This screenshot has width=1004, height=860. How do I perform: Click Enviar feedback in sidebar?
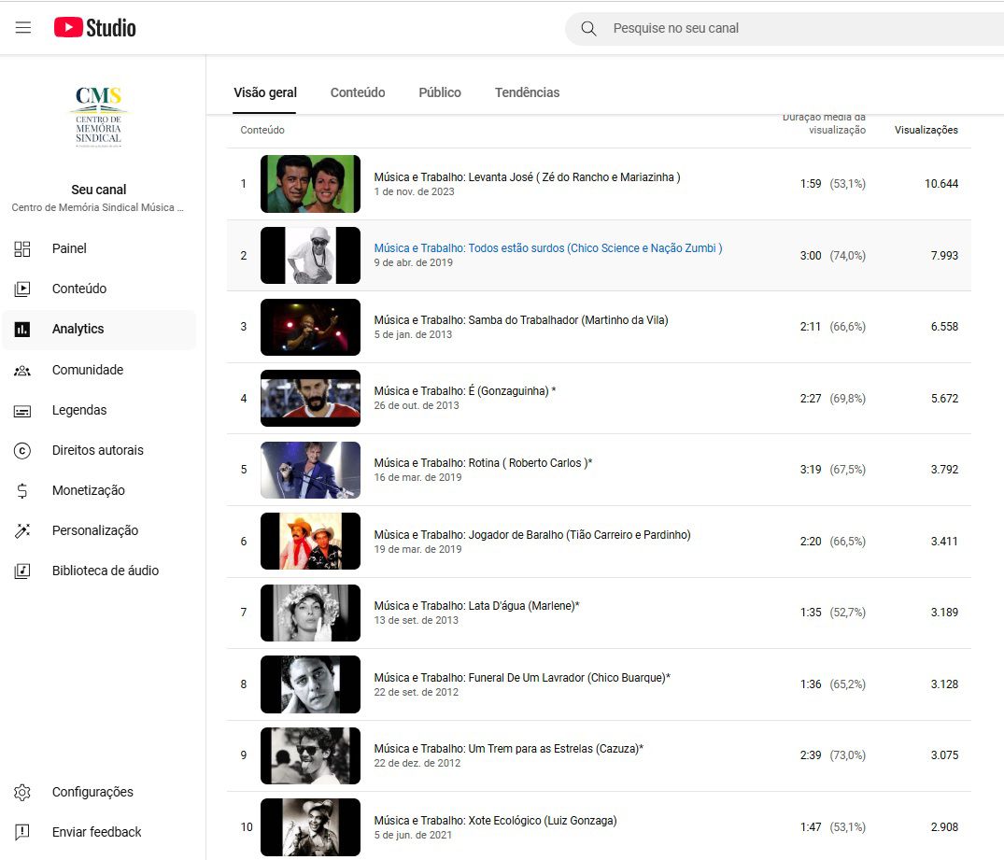96,832
